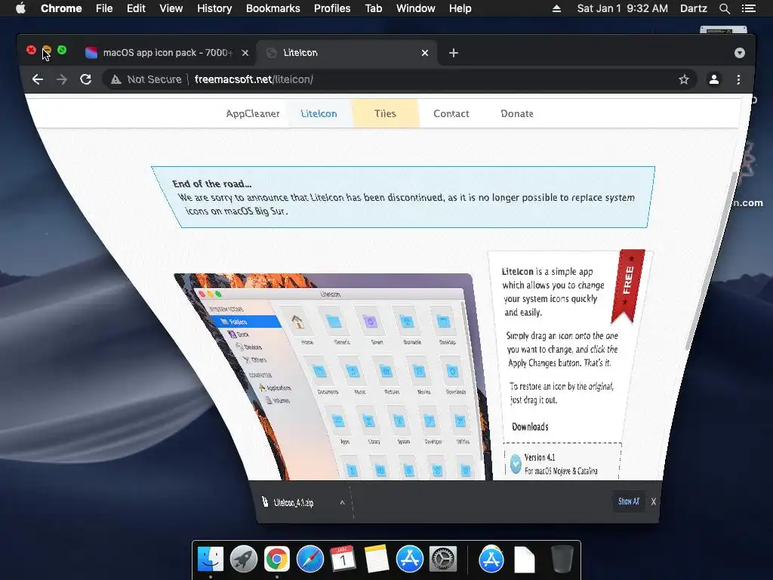
Task: Open the Contact page link
Action: (x=451, y=113)
